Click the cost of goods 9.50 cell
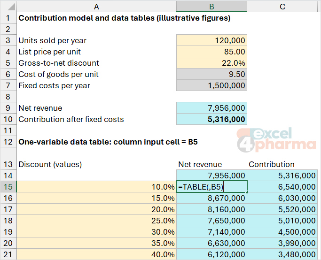This screenshot has width=321, height=260. click(211, 74)
